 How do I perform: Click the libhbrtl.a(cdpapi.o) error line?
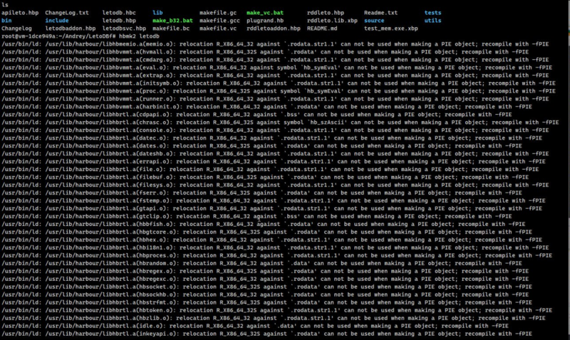pyautogui.click(x=256, y=115)
